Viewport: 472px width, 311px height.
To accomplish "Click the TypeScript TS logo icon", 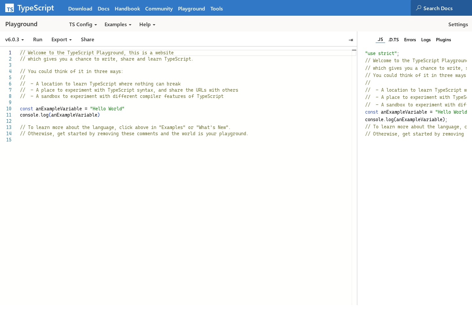I will pyautogui.click(x=10, y=8).
